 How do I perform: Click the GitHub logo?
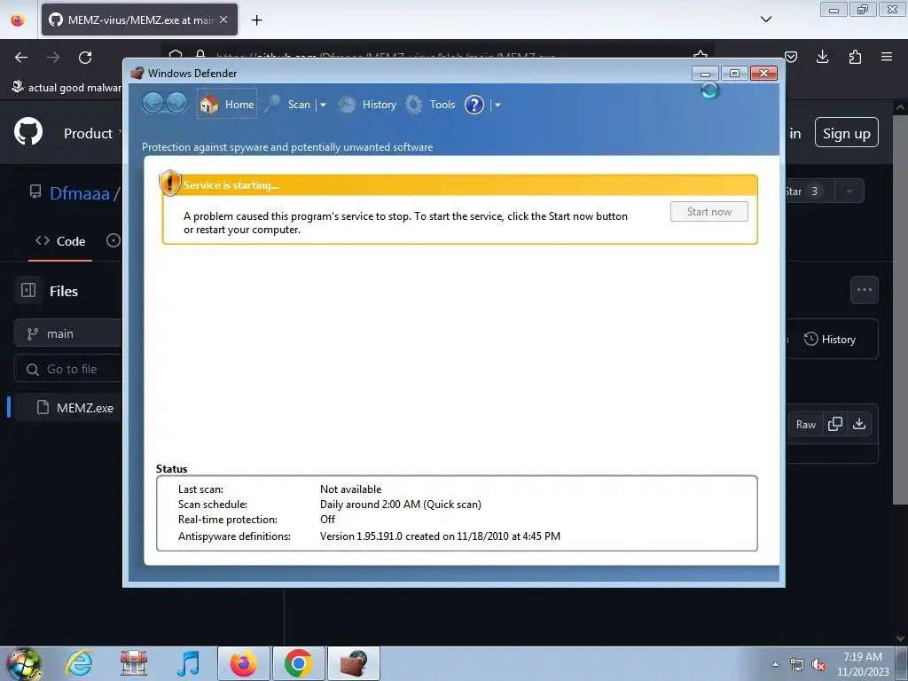(28, 133)
